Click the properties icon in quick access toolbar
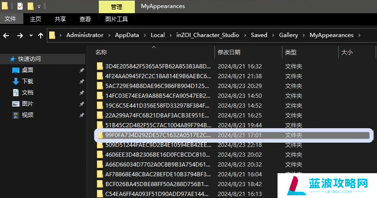This screenshot has height=198, width=377. (20, 6)
